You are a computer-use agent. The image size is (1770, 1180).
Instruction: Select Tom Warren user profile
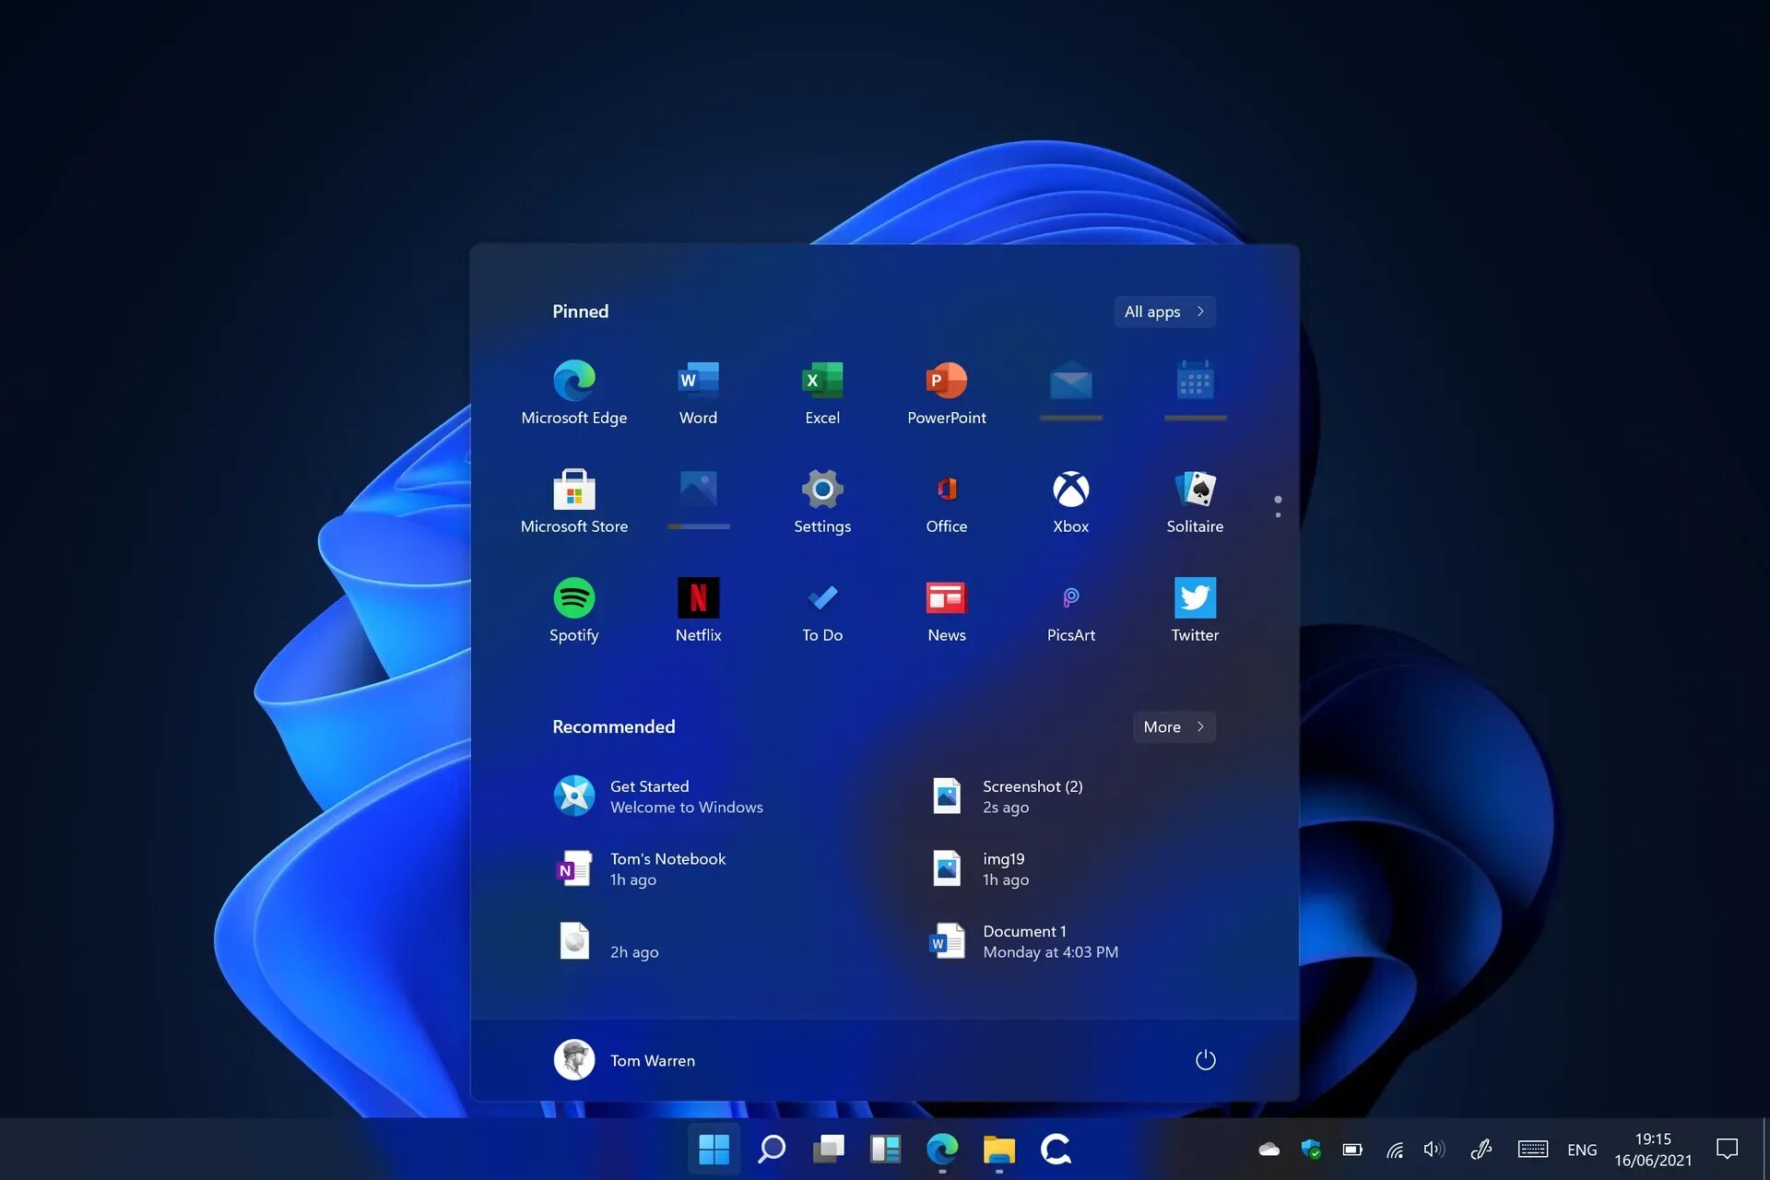click(621, 1060)
